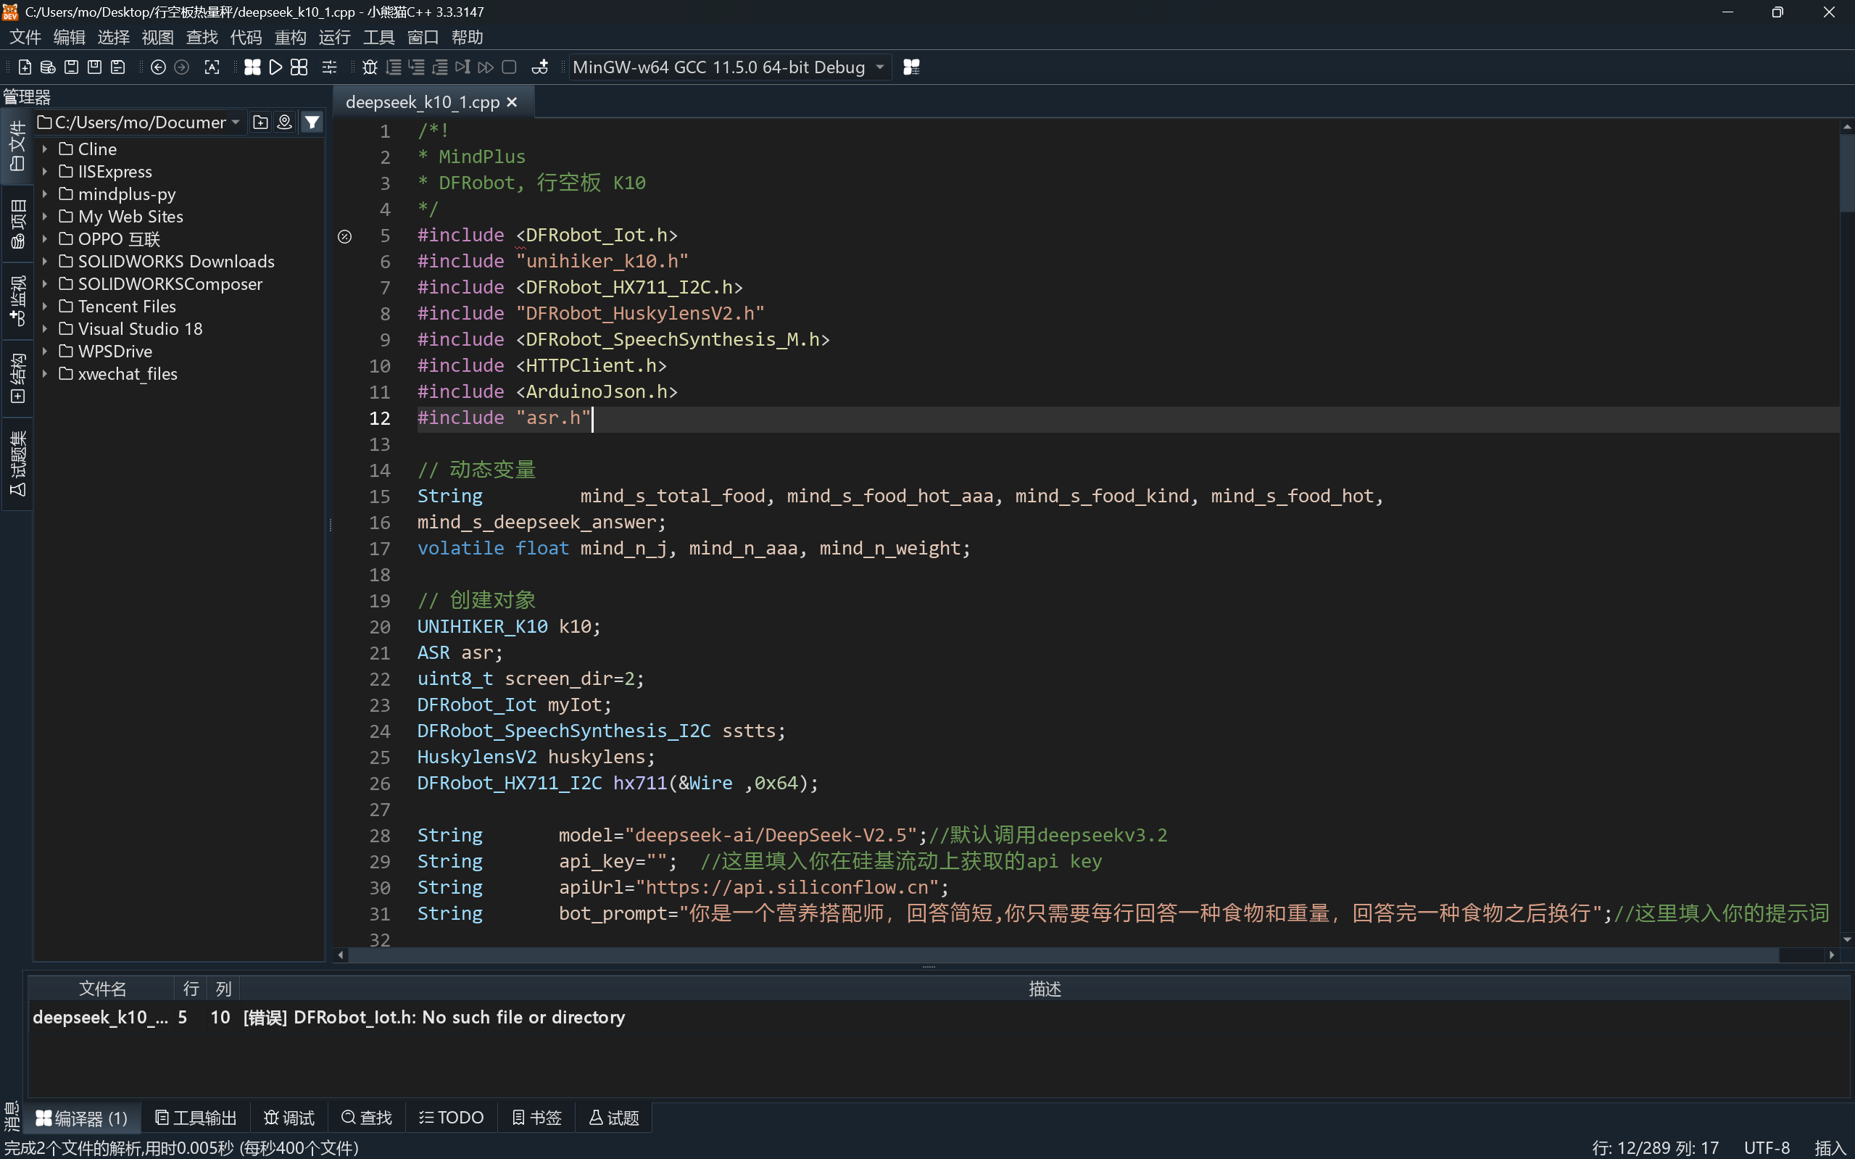Screen dimensions: 1855x1159
Task: Close the deepseek_k10_1.cpp tab
Action: pyautogui.click(x=512, y=102)
